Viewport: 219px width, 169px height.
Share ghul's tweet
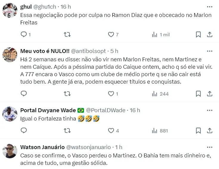[209, 35]
